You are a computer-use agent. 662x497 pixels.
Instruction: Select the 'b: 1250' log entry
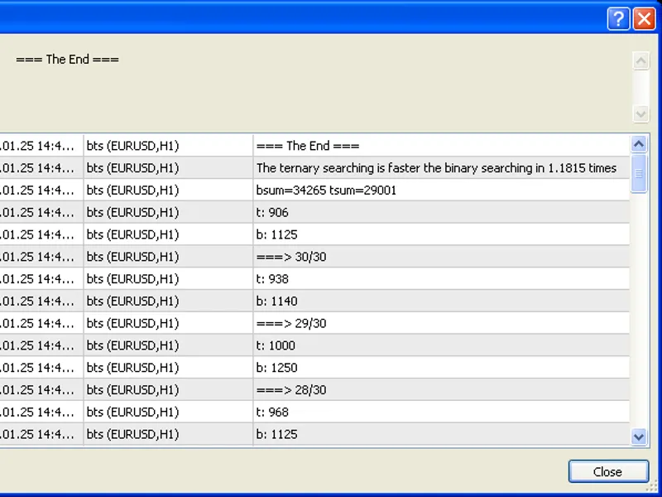pyautogui.click(x=314, y=368)
